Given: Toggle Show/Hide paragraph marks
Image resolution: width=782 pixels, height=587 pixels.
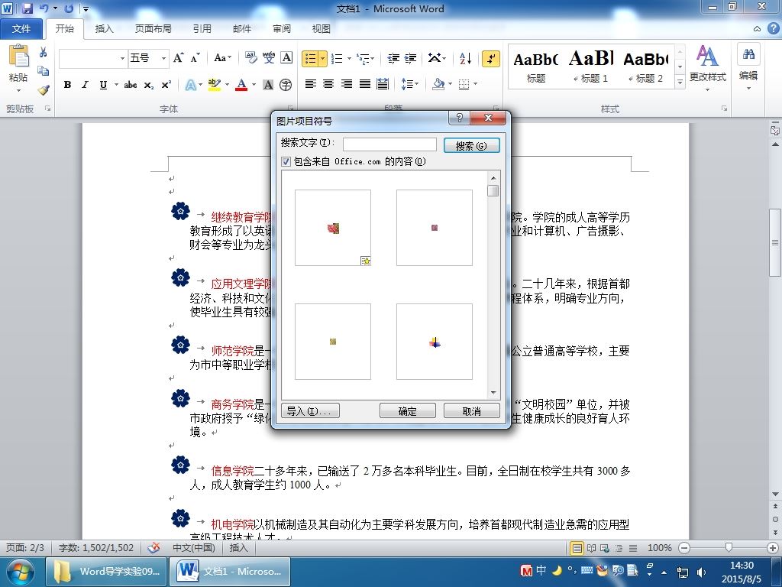Looking at the screenshot, I should (x=491, y=58).
